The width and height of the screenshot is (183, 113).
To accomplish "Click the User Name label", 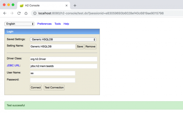I will tap(14, 73).
